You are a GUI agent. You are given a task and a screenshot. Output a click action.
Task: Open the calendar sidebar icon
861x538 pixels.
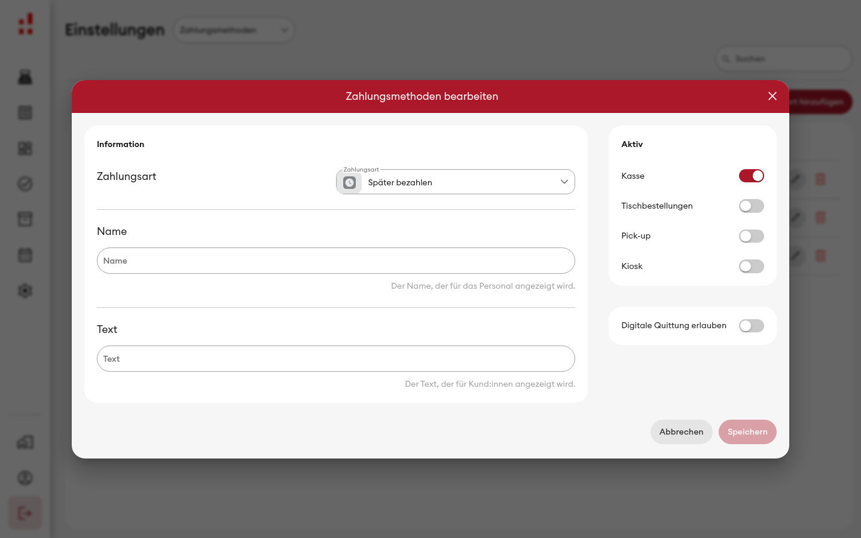pos(25,255)
